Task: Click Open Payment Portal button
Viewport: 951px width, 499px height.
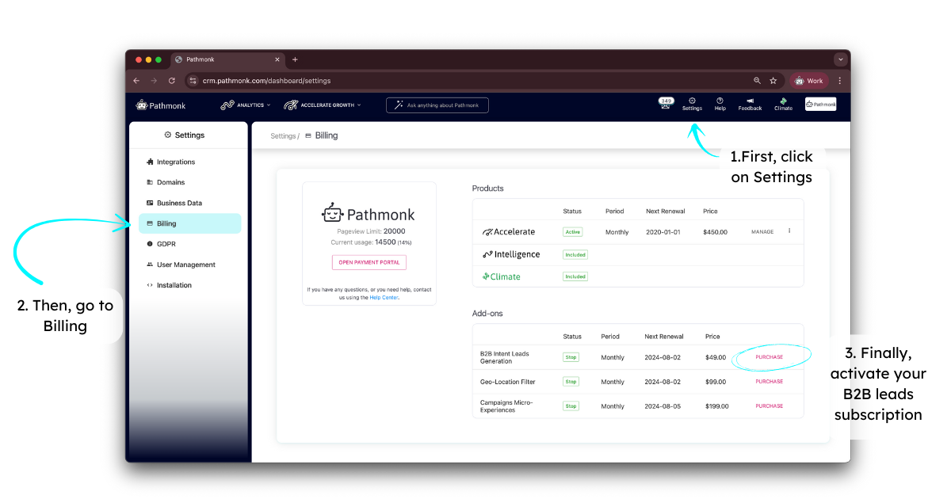Action: (x=369, y=261)
